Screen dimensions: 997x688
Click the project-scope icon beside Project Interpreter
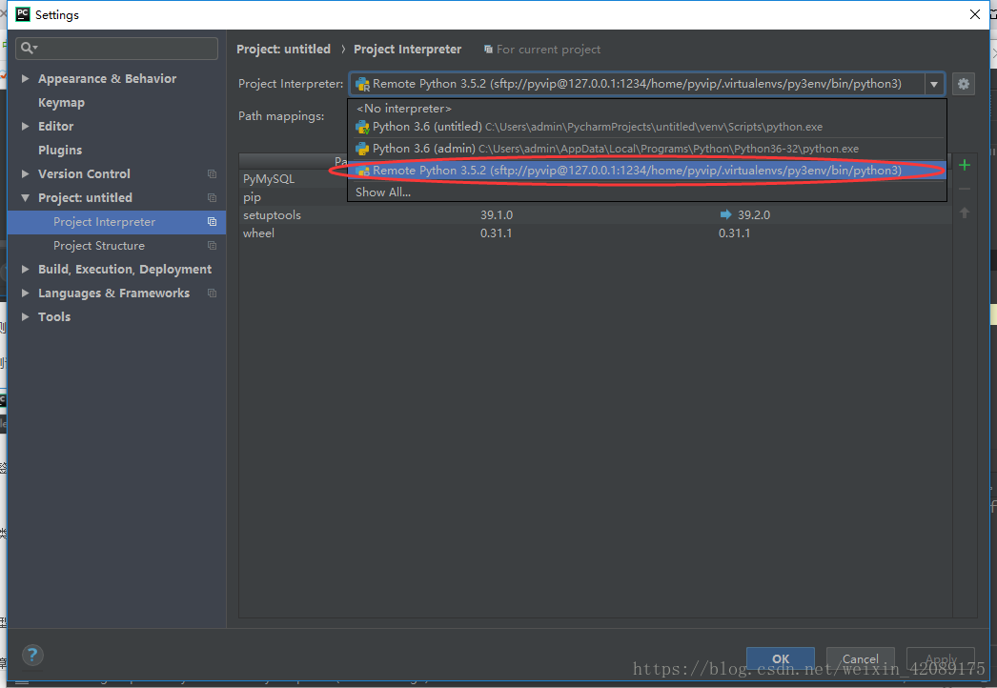coord(212,221)
